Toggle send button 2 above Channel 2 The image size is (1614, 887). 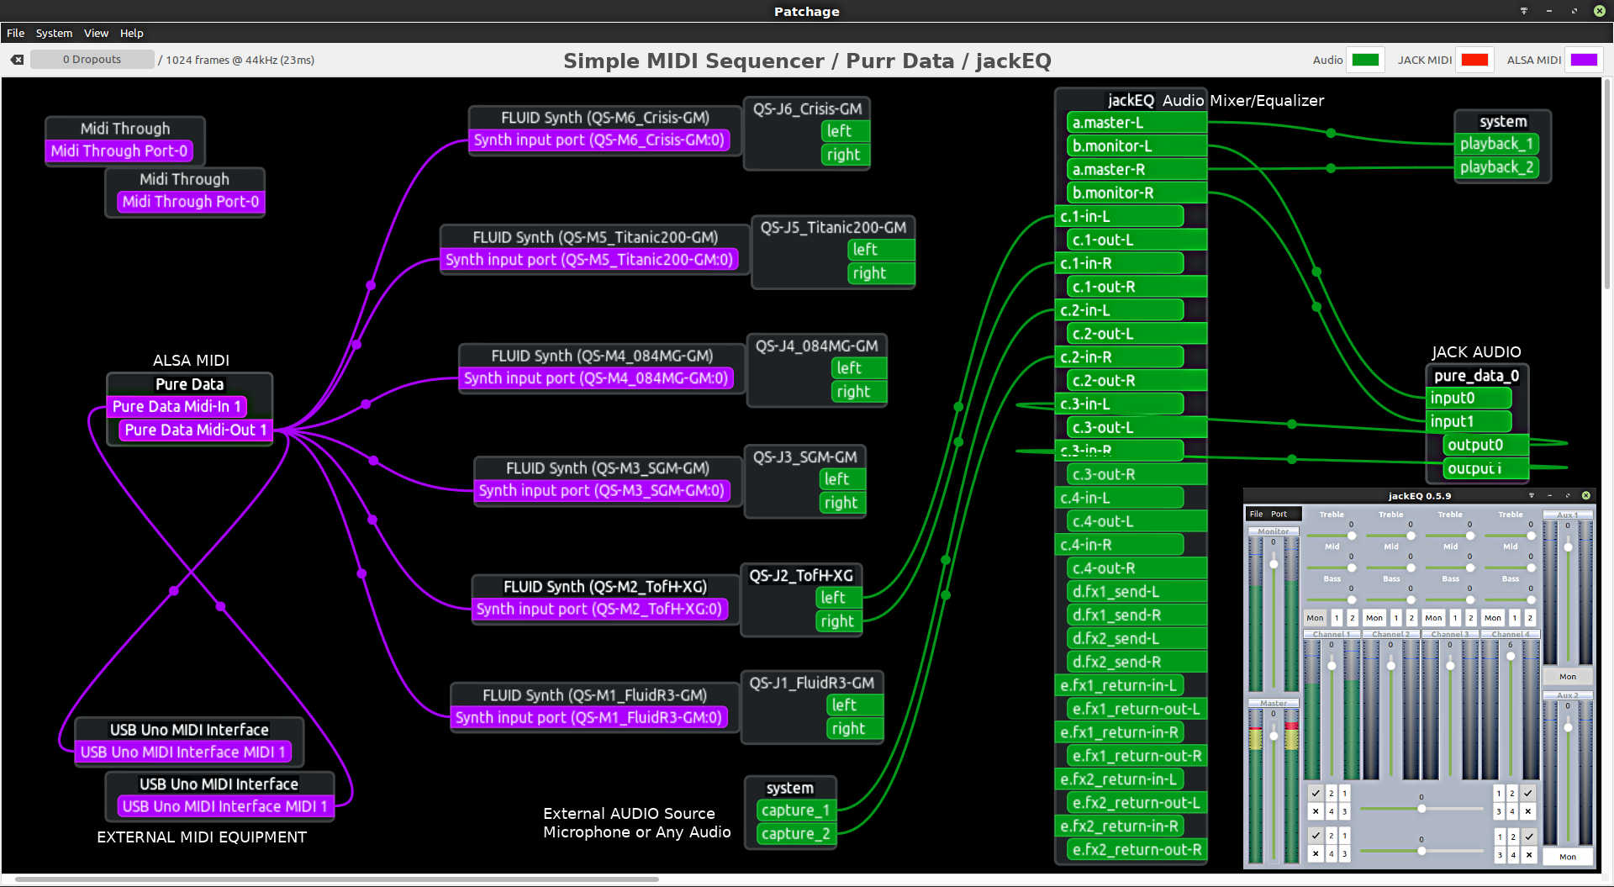pos(1411,618)
